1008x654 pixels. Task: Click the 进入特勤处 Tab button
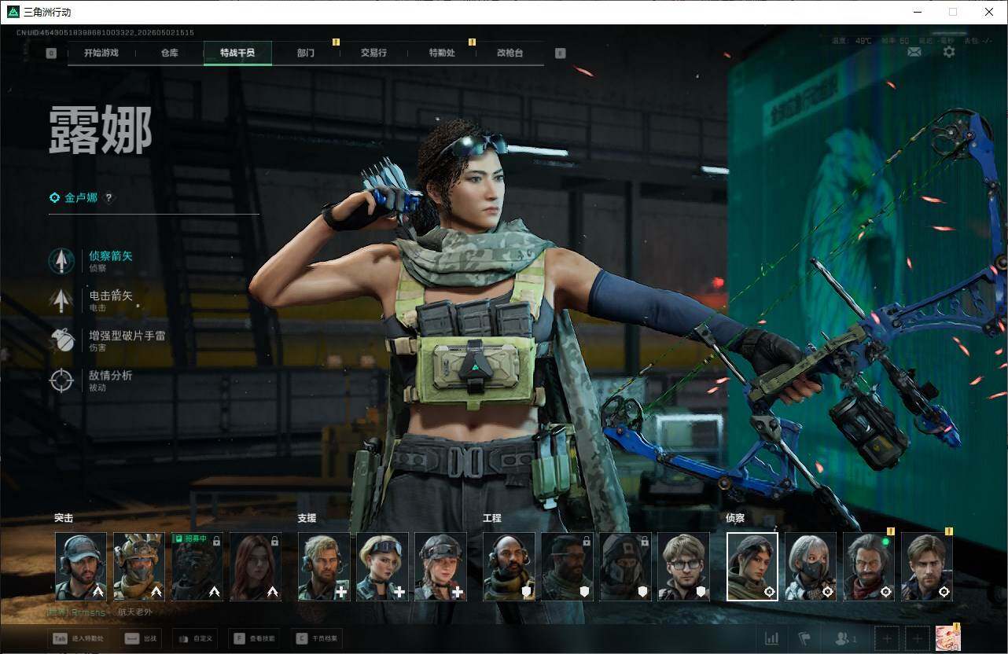click(79, 638)
